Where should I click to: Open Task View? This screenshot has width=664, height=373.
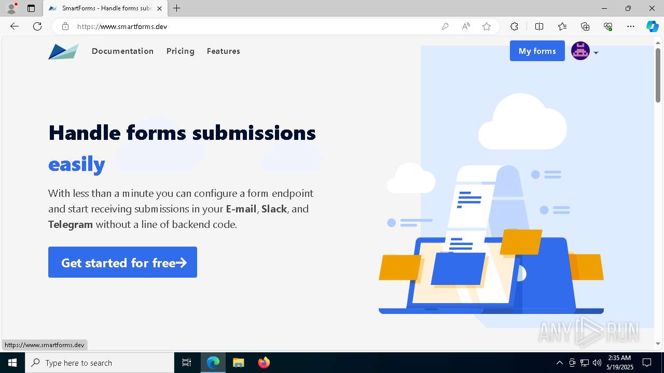click(187, 363)
